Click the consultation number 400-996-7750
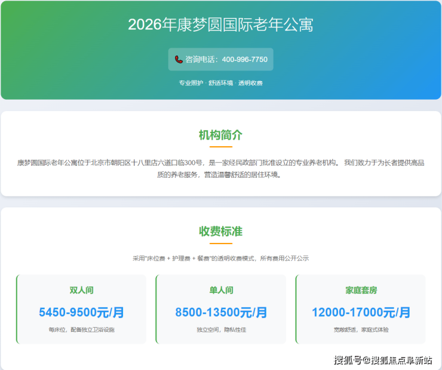442x370 pixels. 244,60
